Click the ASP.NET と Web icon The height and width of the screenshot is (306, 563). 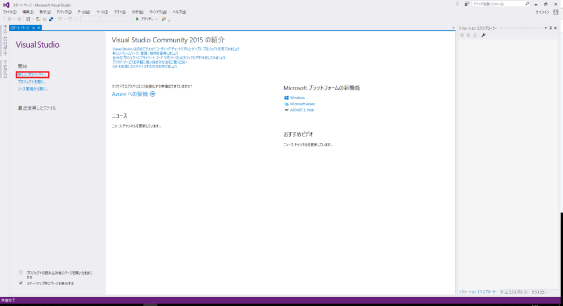point(286,110)
